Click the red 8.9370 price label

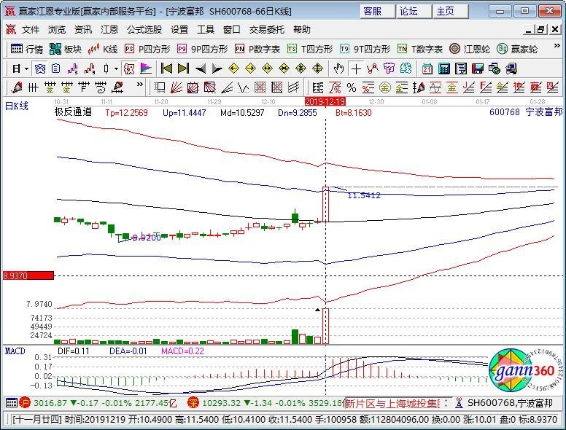point(28,275)
